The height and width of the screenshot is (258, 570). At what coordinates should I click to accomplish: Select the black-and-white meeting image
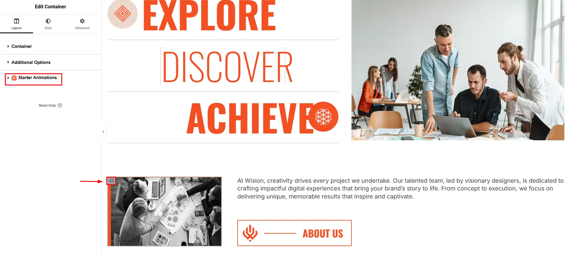[165, 212]
